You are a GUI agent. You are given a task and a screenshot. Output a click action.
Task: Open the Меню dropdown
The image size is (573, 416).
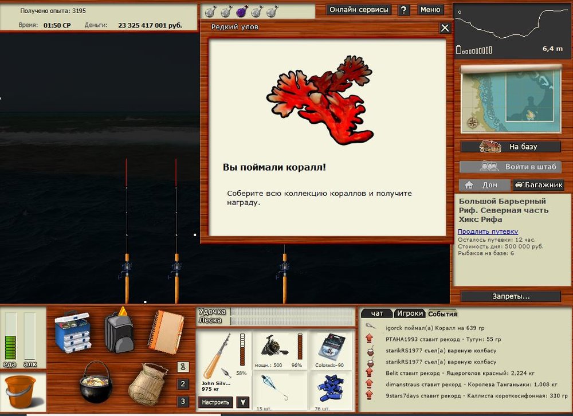click(430, 10)
